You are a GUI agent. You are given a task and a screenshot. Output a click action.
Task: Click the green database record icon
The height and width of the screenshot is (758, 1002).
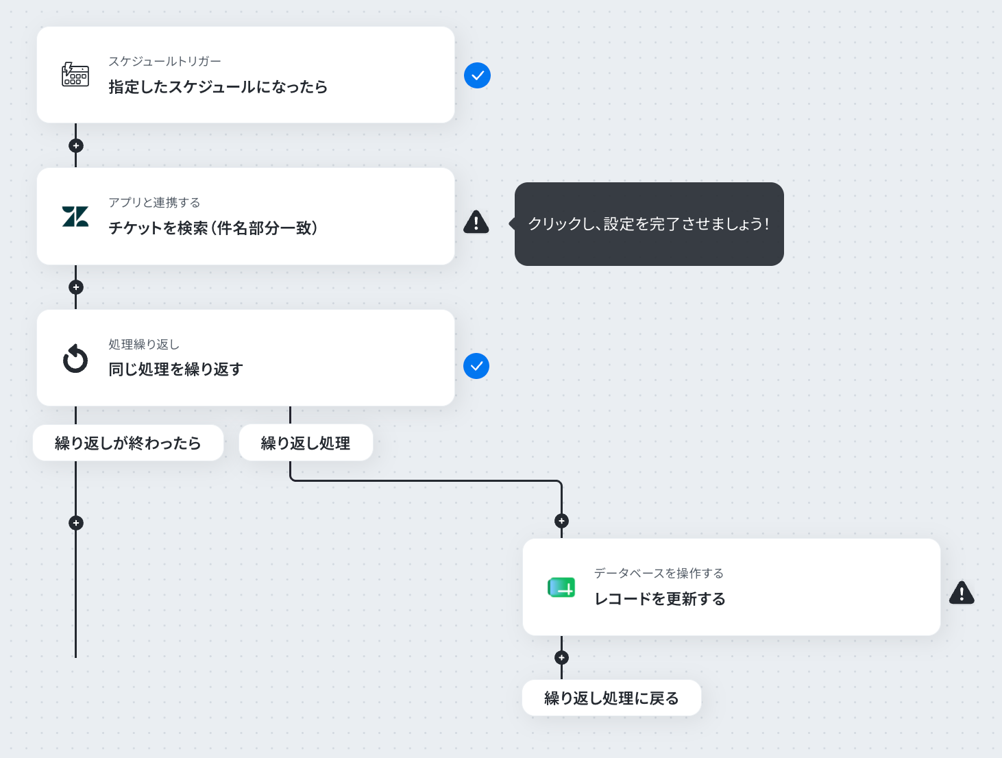pyautogui.click(x=561, y=587)
